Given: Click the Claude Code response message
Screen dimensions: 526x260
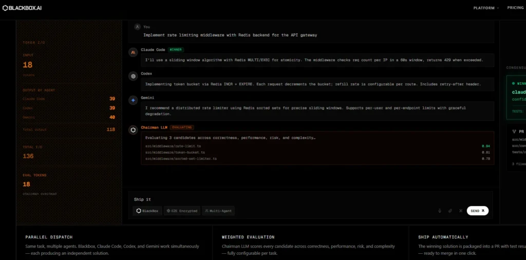Looking at the screenshot, I should 317,60.
